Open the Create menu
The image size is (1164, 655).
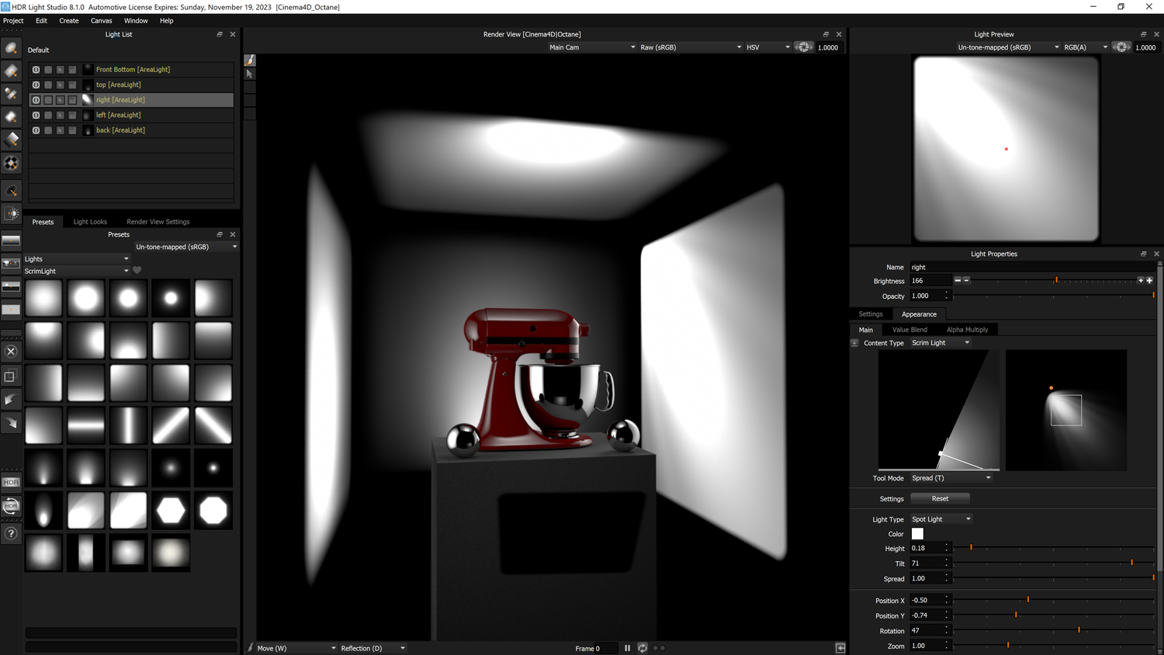tap(68, 20)
